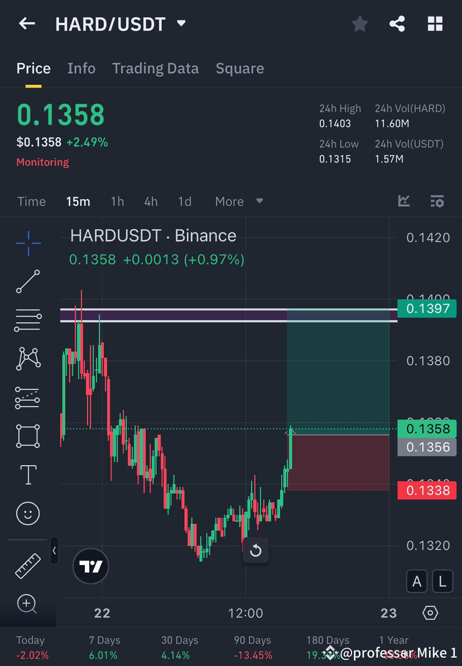Expand the More timeframe dropdown
This screenshot has height=666, width=462.
click(239, 201)
